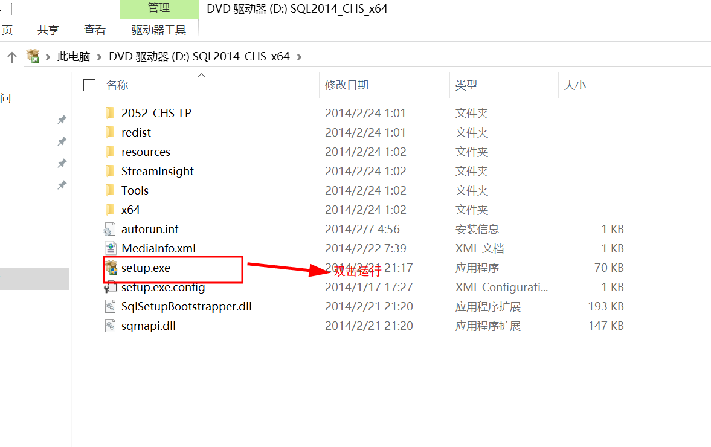Open the 查看 ribbon tab
711x447 pixels.
[x=95, y=30]
